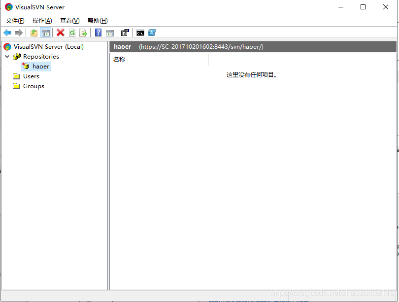Click the Export list toolbar icon
Image resolution: width=399 pixels, height=302 pixels.
(x=83, y=33)
